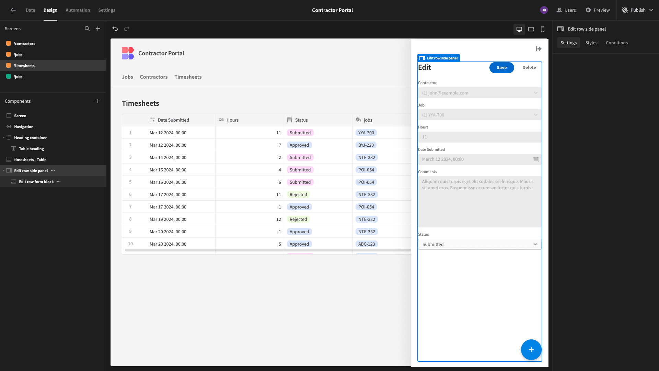The image size is (659, 371).
Task: Switch to mobile preview size
Action: point(543,29)
